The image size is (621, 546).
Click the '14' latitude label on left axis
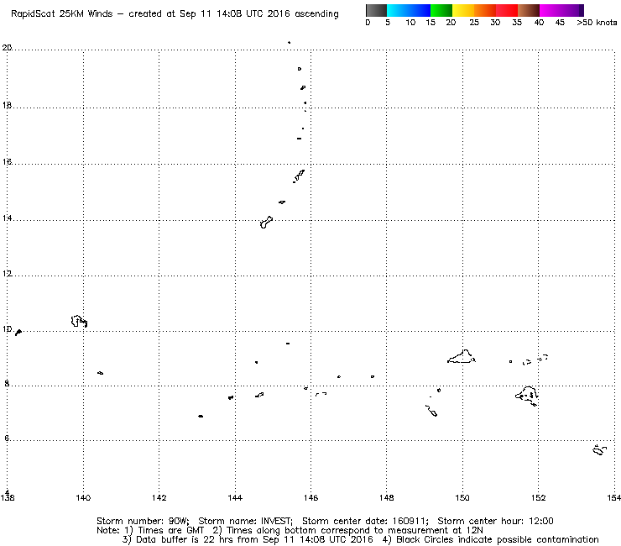point(7,218)
